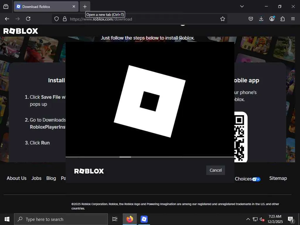The height and width of the screenshot is (225, 300).
Task: Open Firefox View icon at top left
Action: 6,6
